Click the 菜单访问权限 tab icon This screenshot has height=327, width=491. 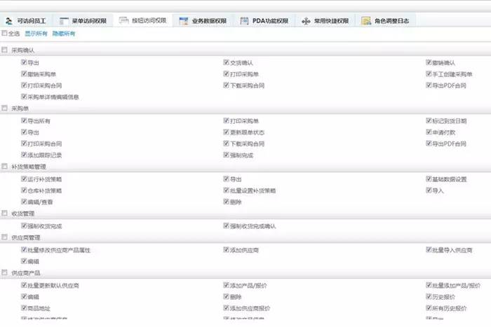click(64, 21)
